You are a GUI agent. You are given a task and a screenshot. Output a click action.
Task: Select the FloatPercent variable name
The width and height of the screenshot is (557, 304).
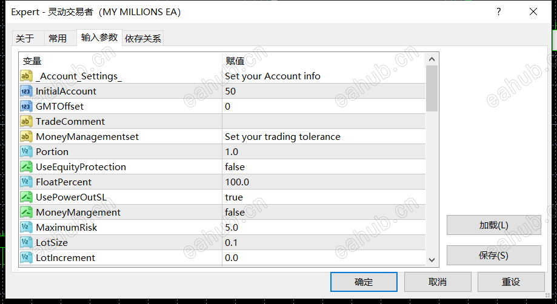(x=64, y=182)
